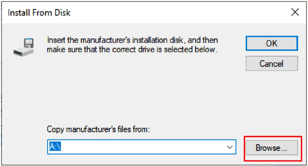The image size is (308, 166).
Task: Open the Browse... file picker
Action: 271,148
